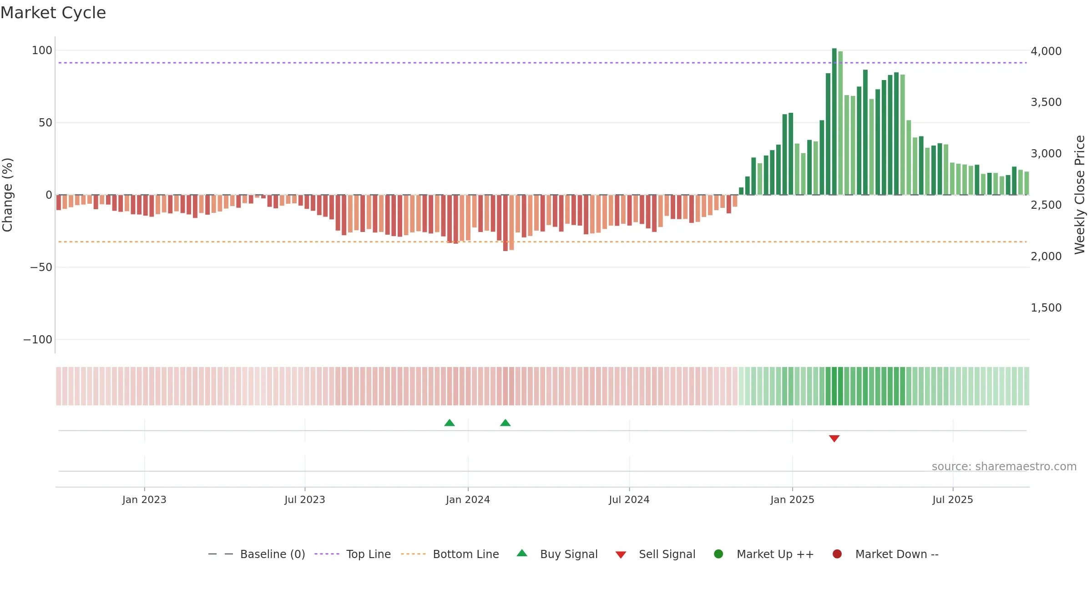Viewport: 1092px width, 614px height.
Task: Click the 3,500 price axis value
Action: tap(1046, 102)
